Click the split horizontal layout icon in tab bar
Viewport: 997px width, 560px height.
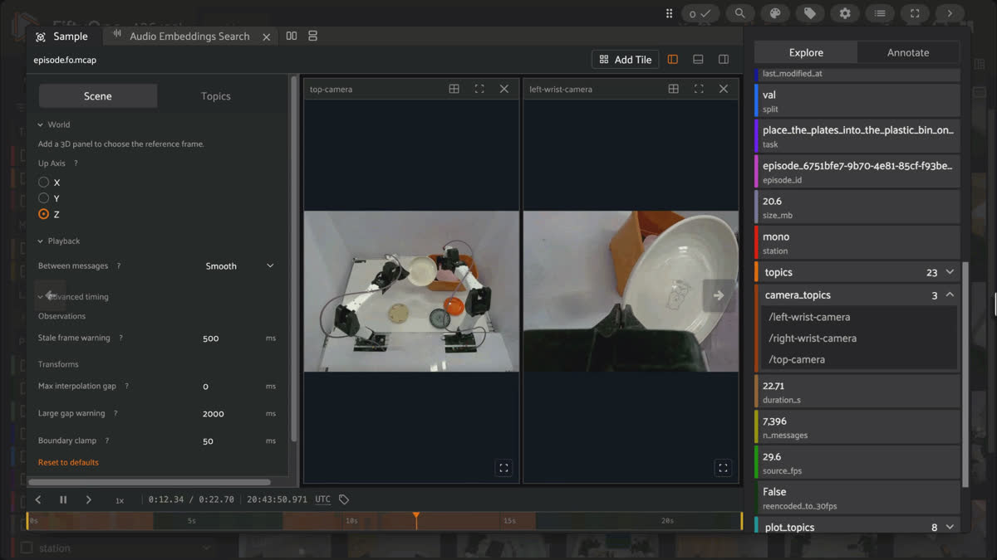(x=292, y=36)
